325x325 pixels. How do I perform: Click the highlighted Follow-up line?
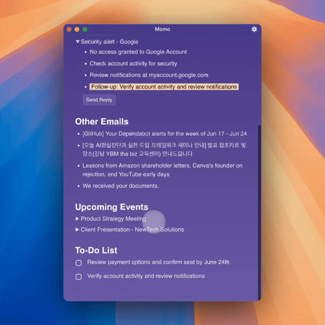(164, 87)
